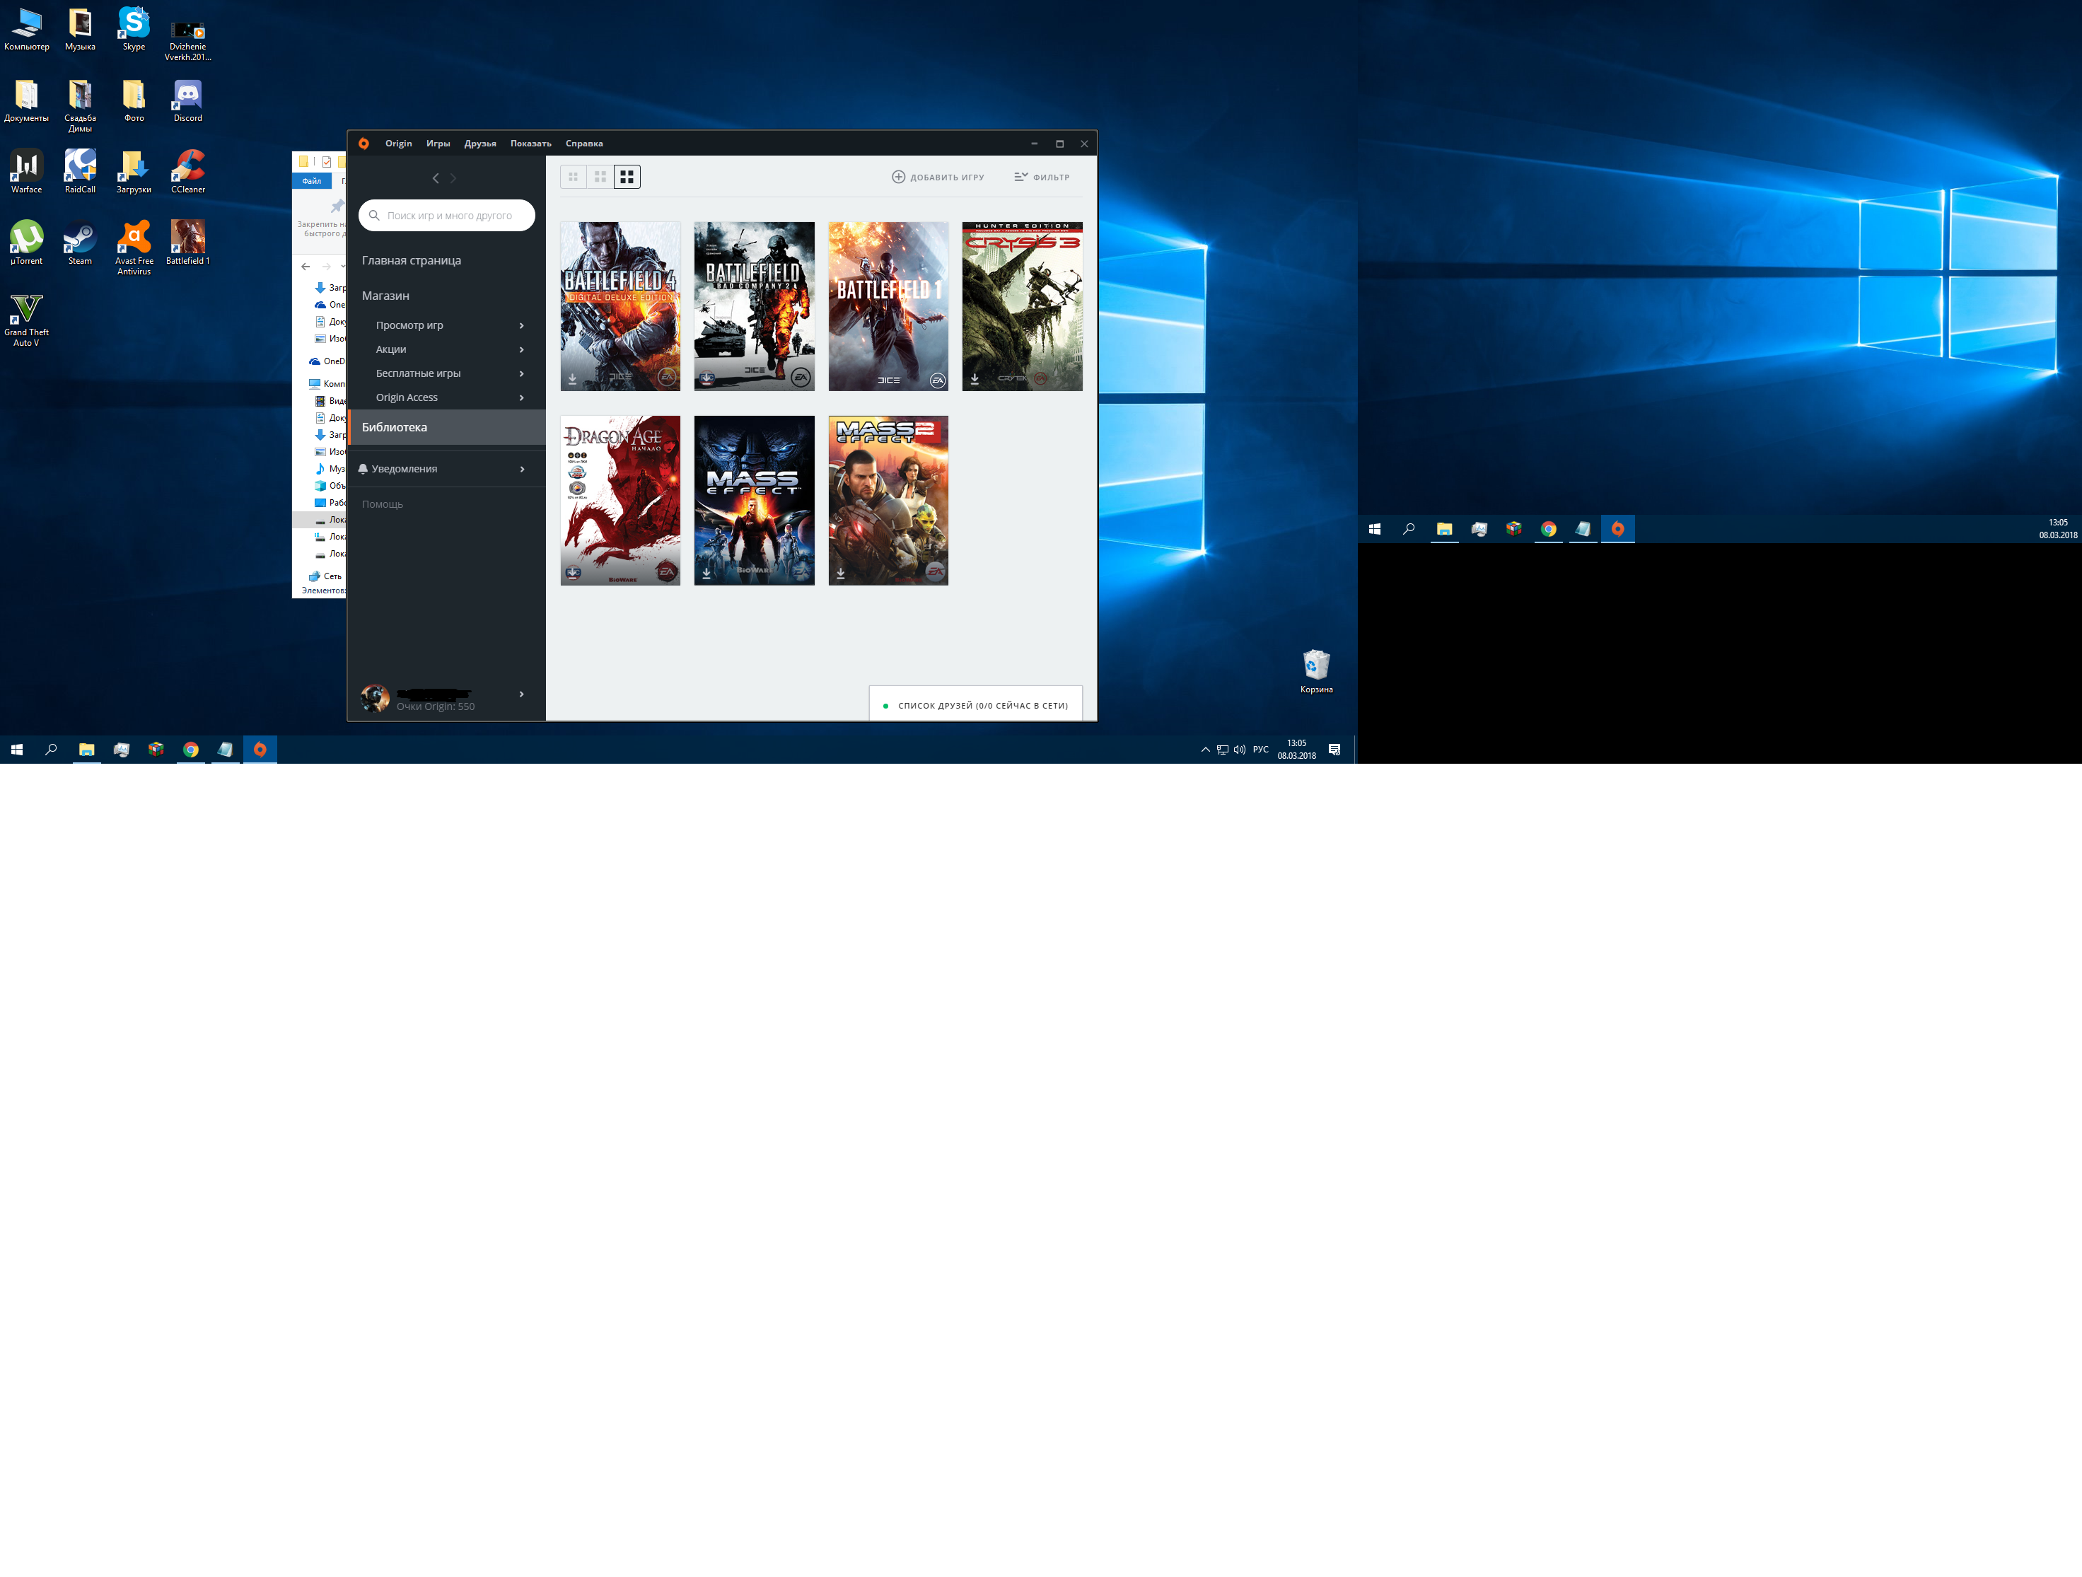Select the Steam desktop shortcut
The image size is (2082, 1577).
coord(80,243)
